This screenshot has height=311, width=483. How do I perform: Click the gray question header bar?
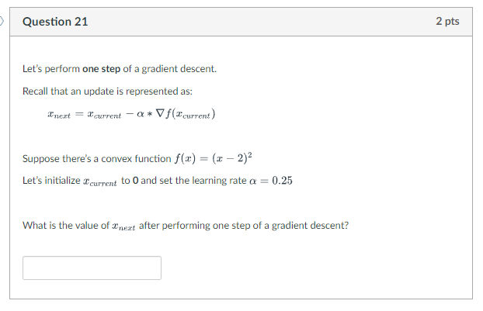pyautogui.click(x=241, y=22)
